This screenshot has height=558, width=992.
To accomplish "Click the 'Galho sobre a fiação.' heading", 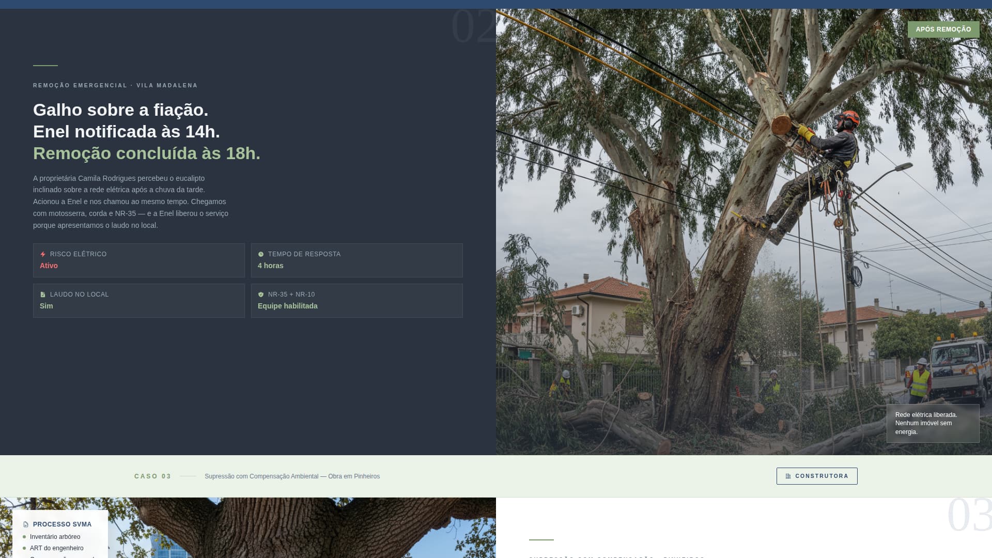I will coord(120,110).
